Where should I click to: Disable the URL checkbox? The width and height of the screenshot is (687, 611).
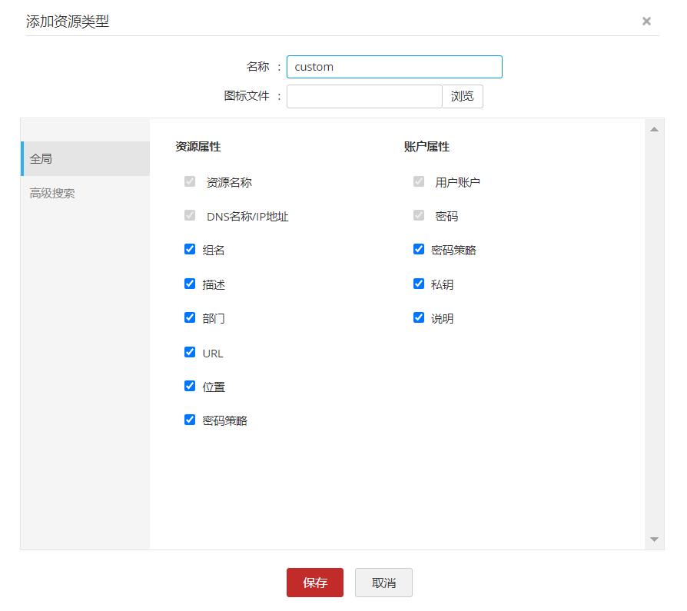point(190,352)
